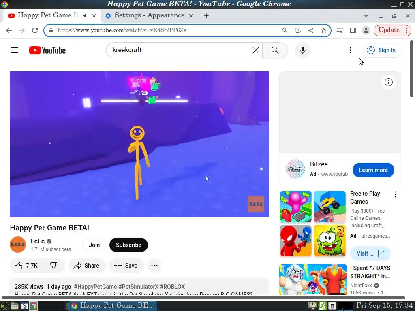Click the page vertical scrollbar

tap(412, 69)
